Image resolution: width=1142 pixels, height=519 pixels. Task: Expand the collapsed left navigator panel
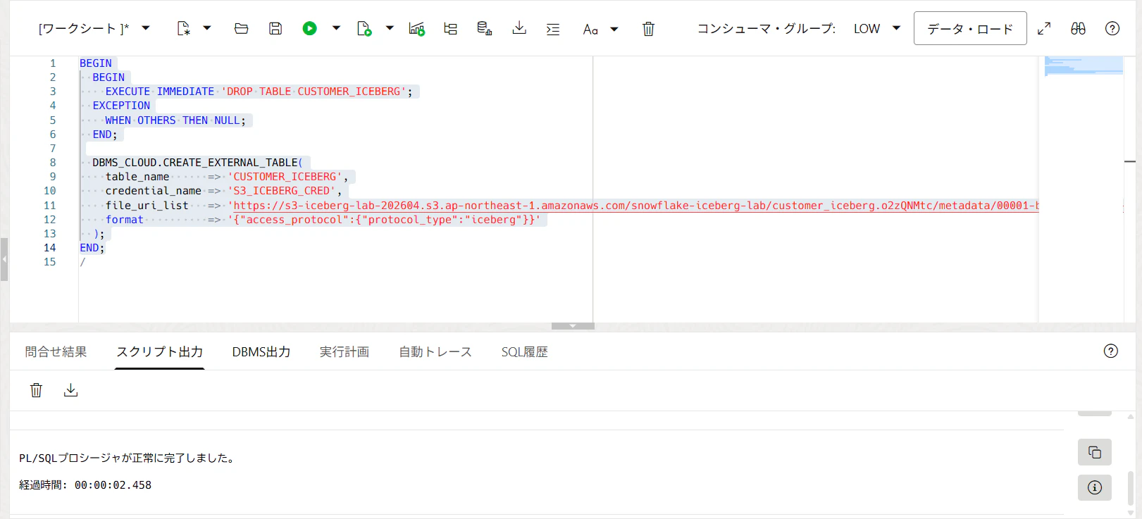4,259
